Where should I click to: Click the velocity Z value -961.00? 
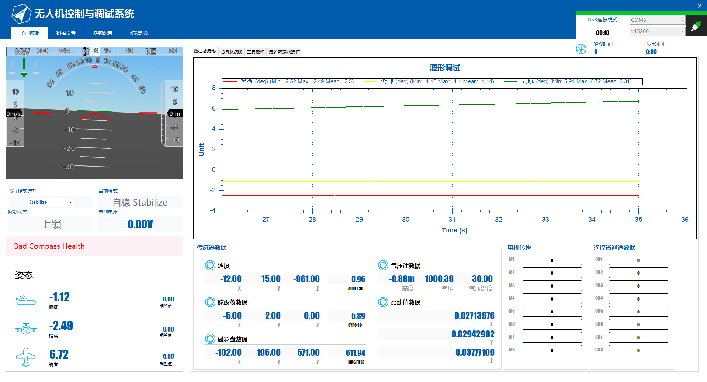point(306,279)
